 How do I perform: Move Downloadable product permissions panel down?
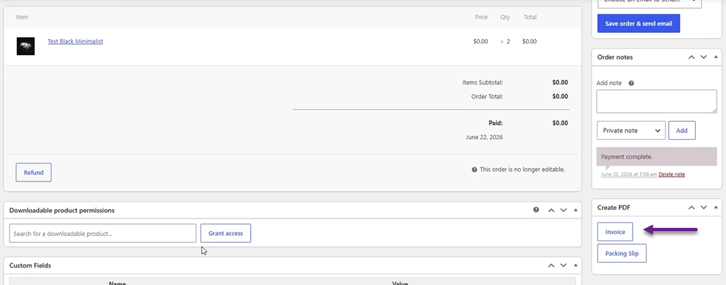click(563, 210)
